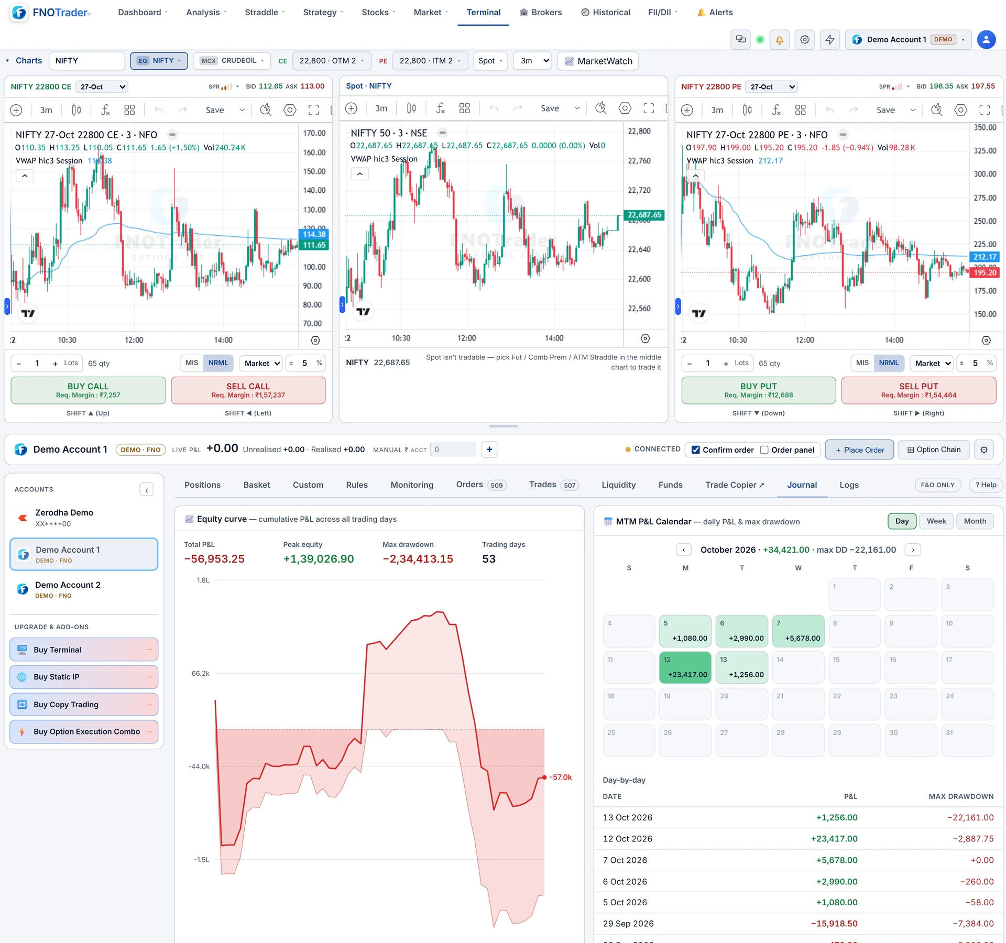Add symbol compare plus in PE chart
1006x943 pixels.
click(x=687, y=110)
